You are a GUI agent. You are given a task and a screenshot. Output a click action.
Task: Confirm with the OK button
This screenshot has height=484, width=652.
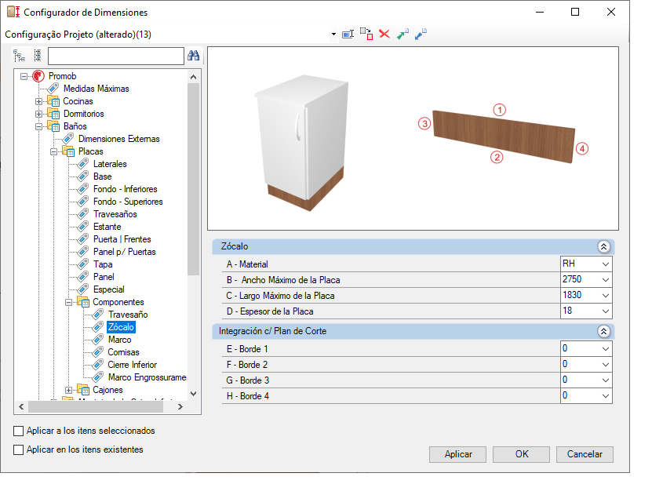(522, 454)
